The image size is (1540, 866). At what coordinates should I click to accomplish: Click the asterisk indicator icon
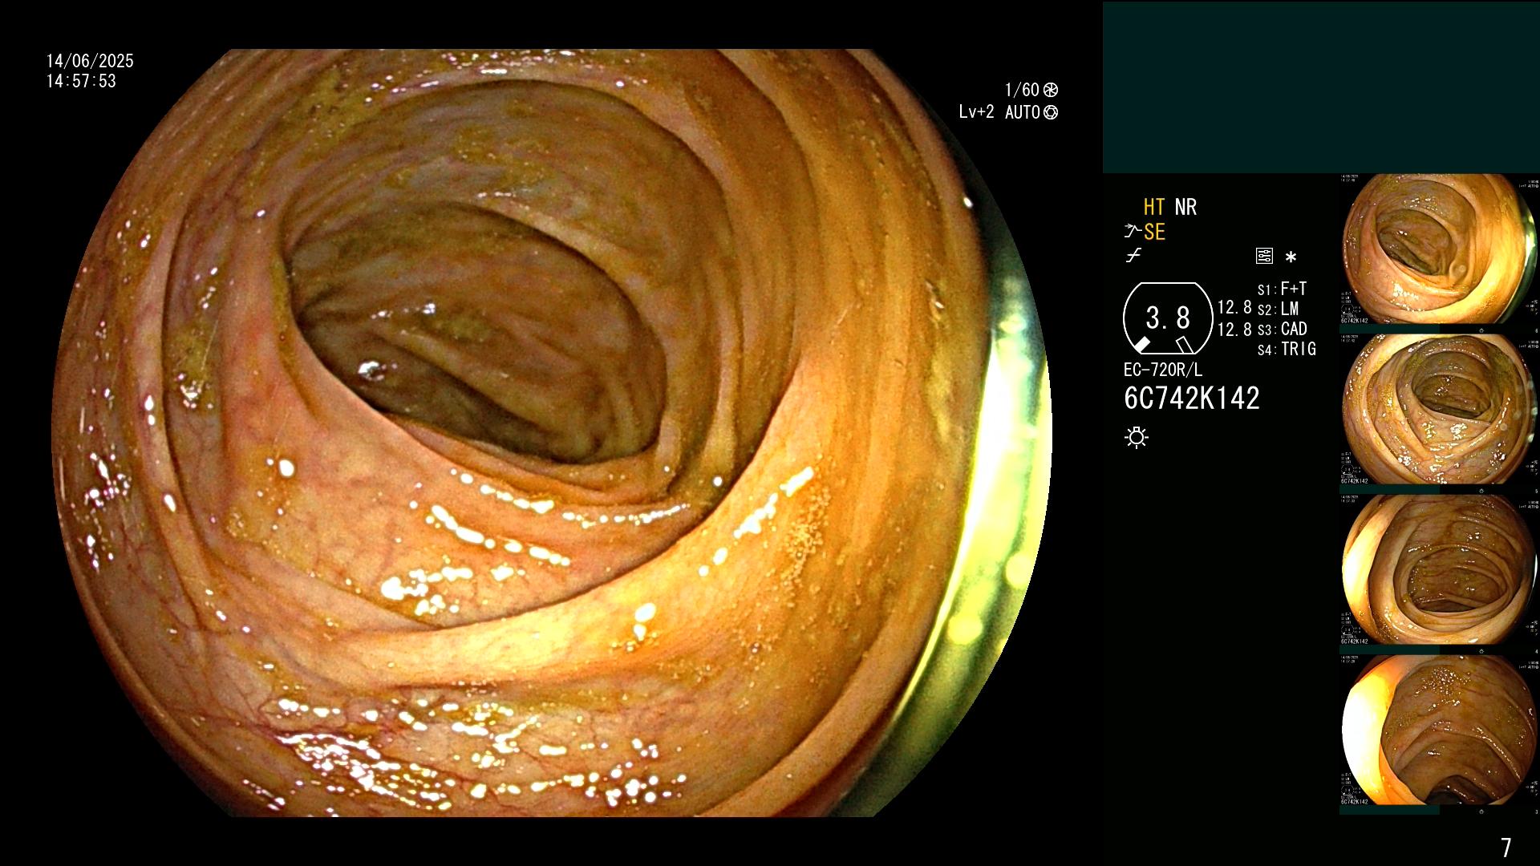coord(1291,257)
